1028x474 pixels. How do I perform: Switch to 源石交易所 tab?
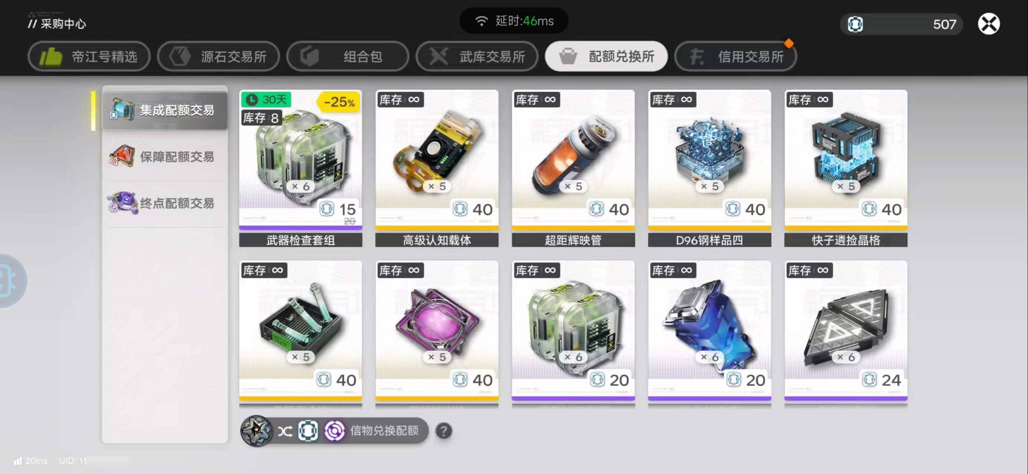[218, 56]
